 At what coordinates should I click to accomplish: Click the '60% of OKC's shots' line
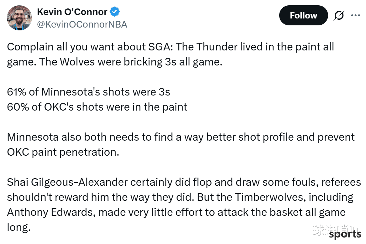(x=97, y=107)
